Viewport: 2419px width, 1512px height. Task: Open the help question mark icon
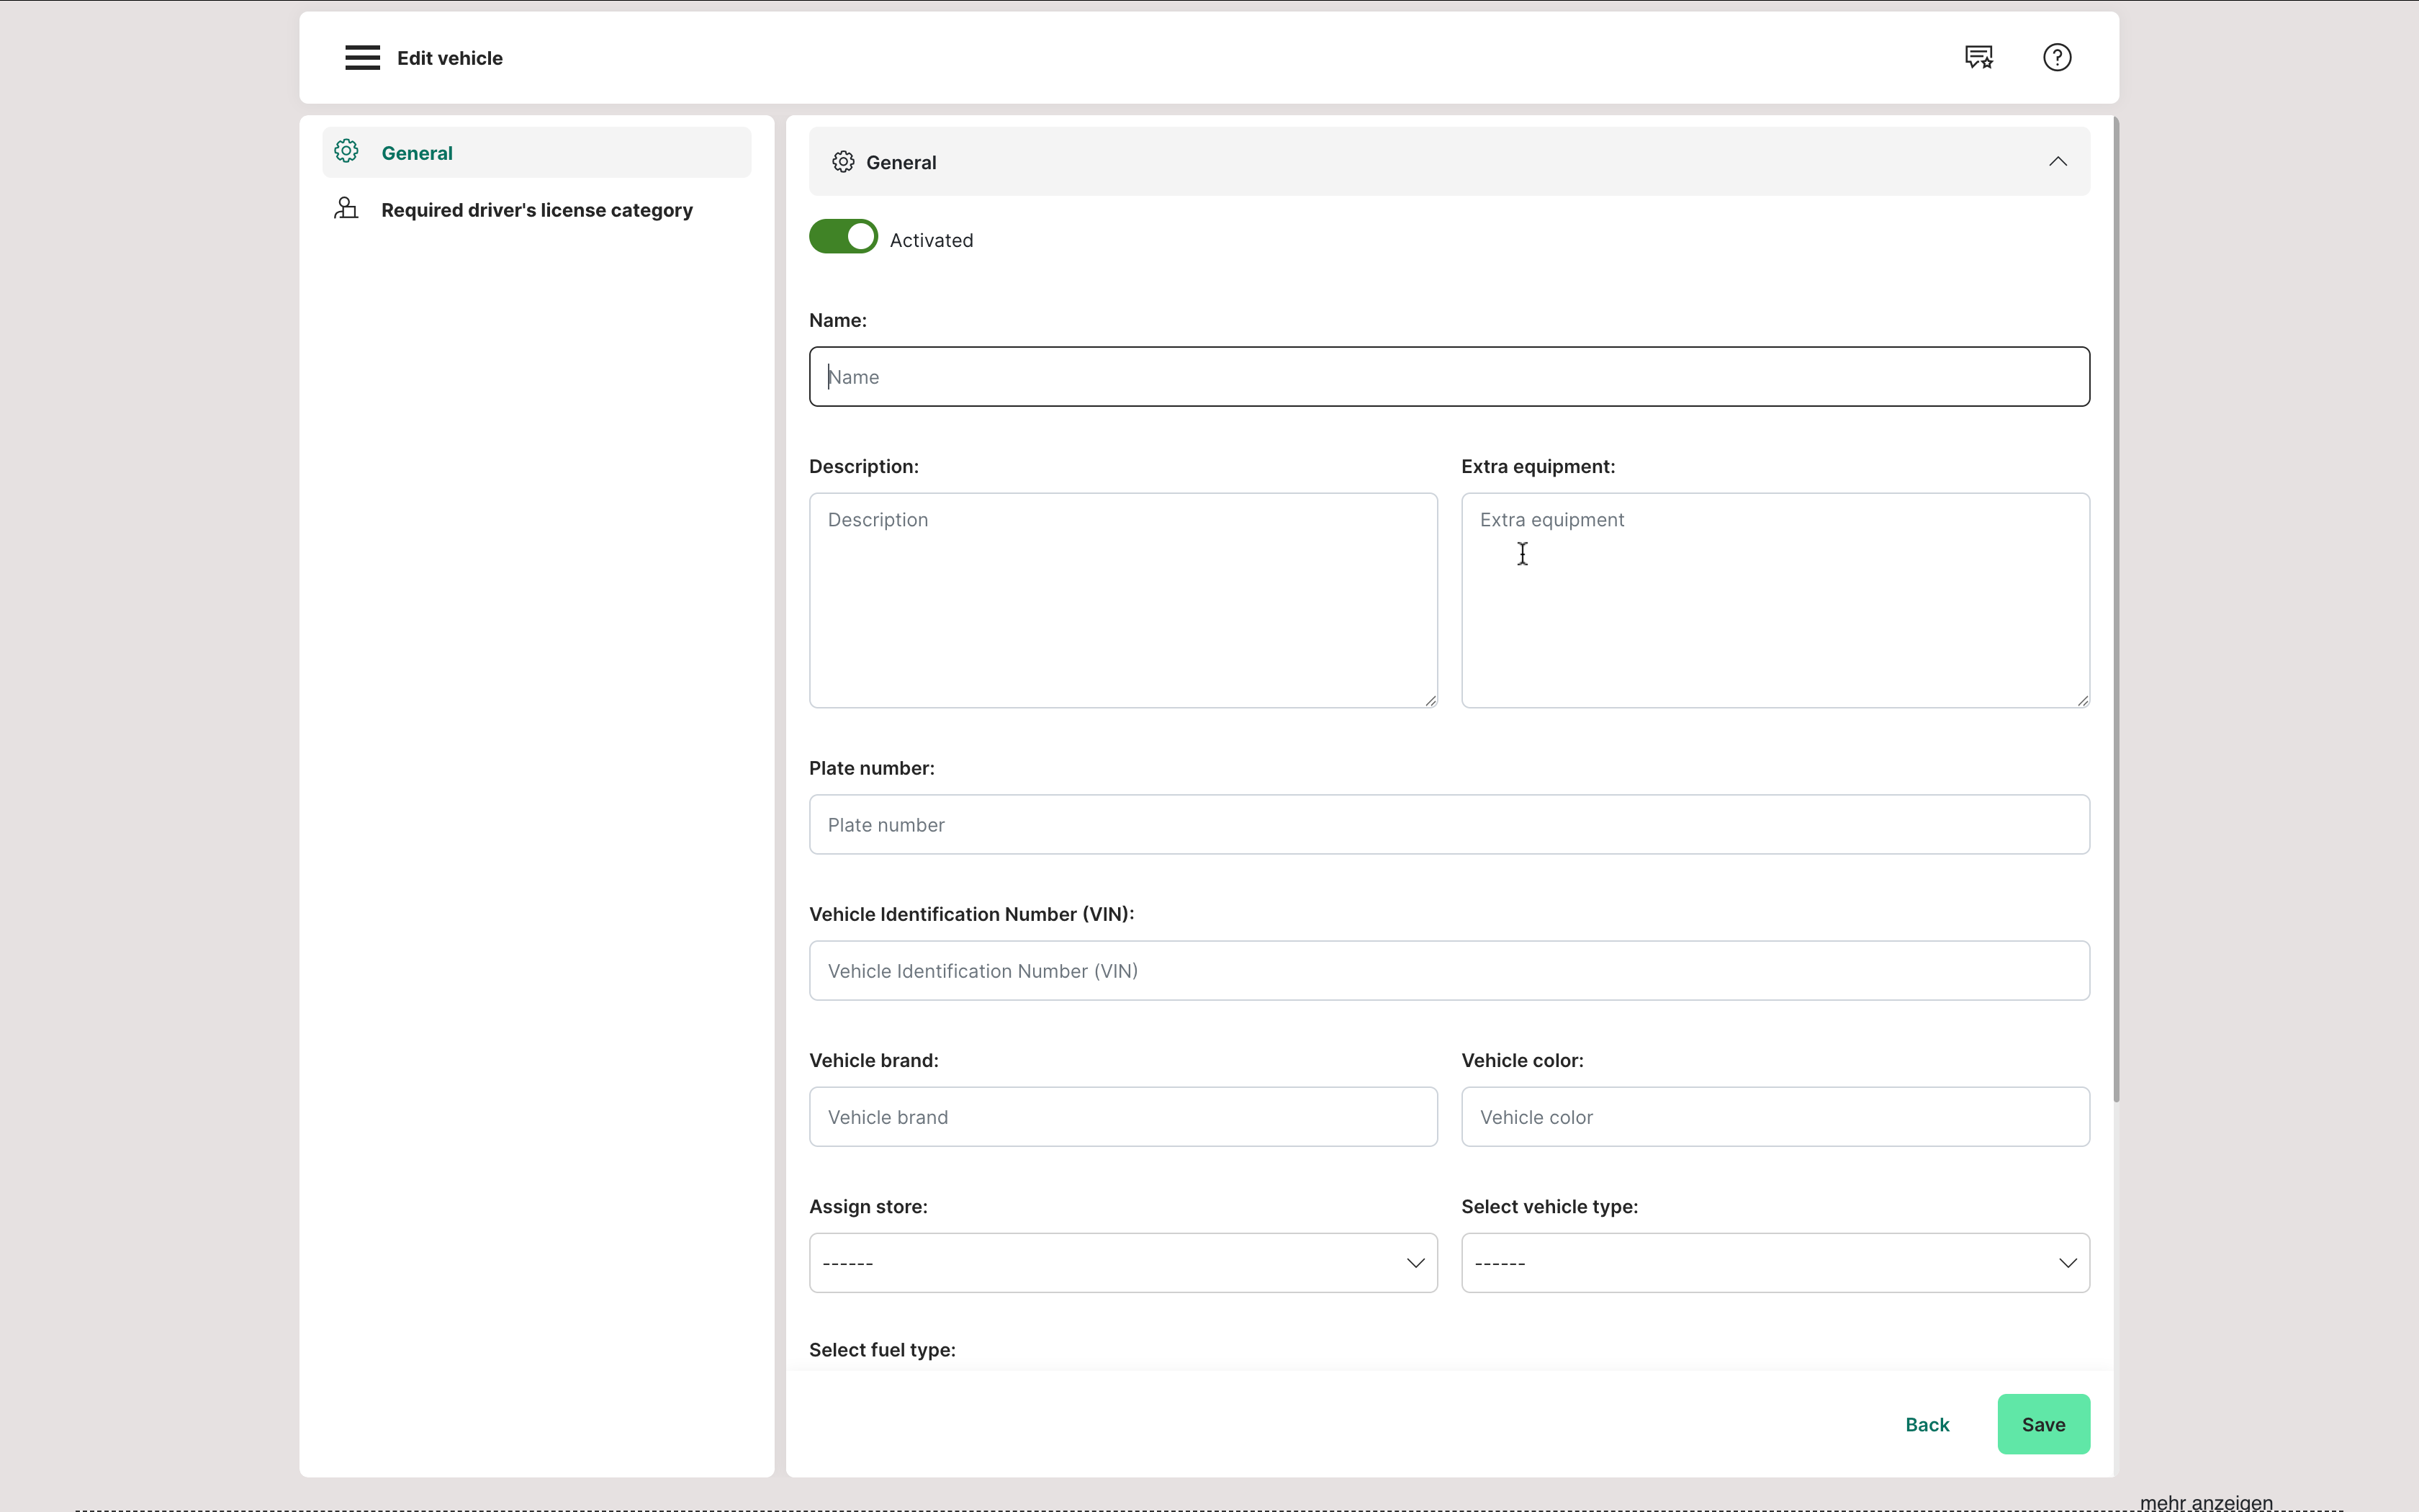[x=2056, y=58]
